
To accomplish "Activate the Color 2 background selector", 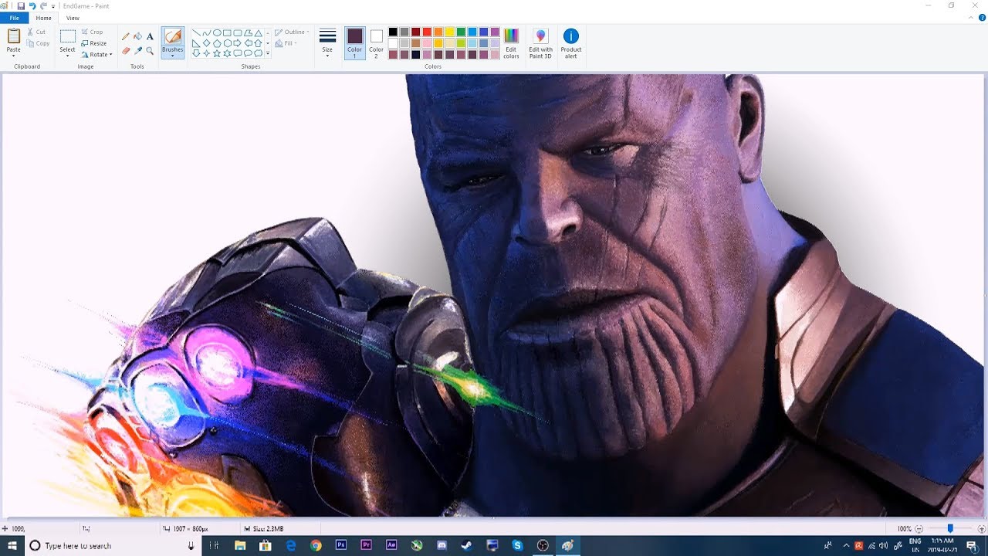I will 376,42.
